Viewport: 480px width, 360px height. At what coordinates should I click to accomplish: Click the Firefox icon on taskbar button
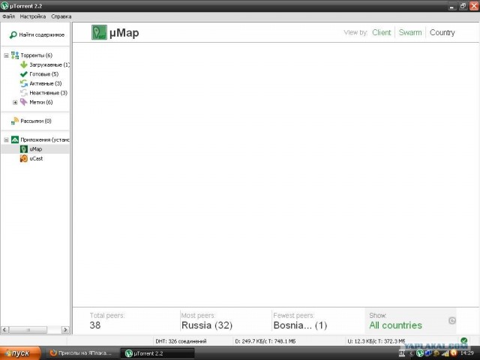point(53,353)
